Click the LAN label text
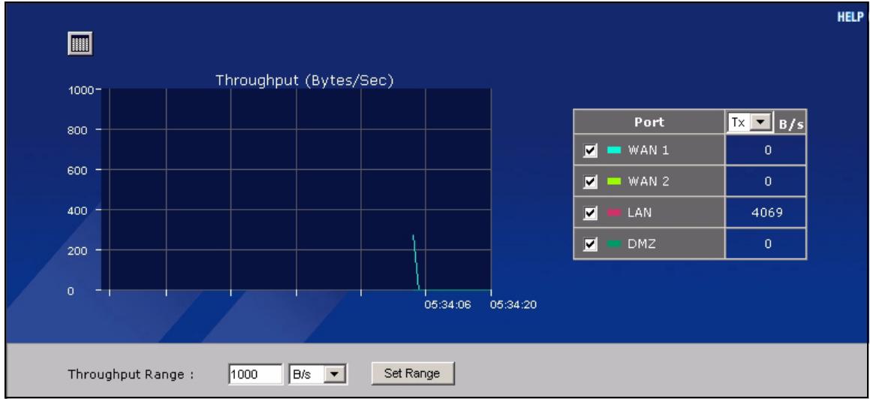 [x=639, y=213]
